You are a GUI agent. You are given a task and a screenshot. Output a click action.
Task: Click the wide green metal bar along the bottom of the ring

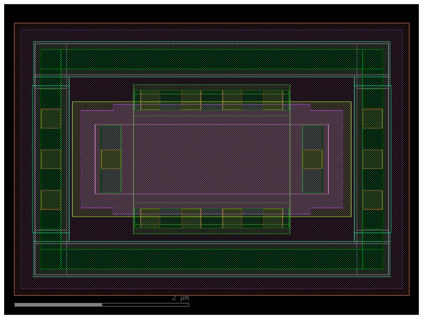tap(212, 259)
